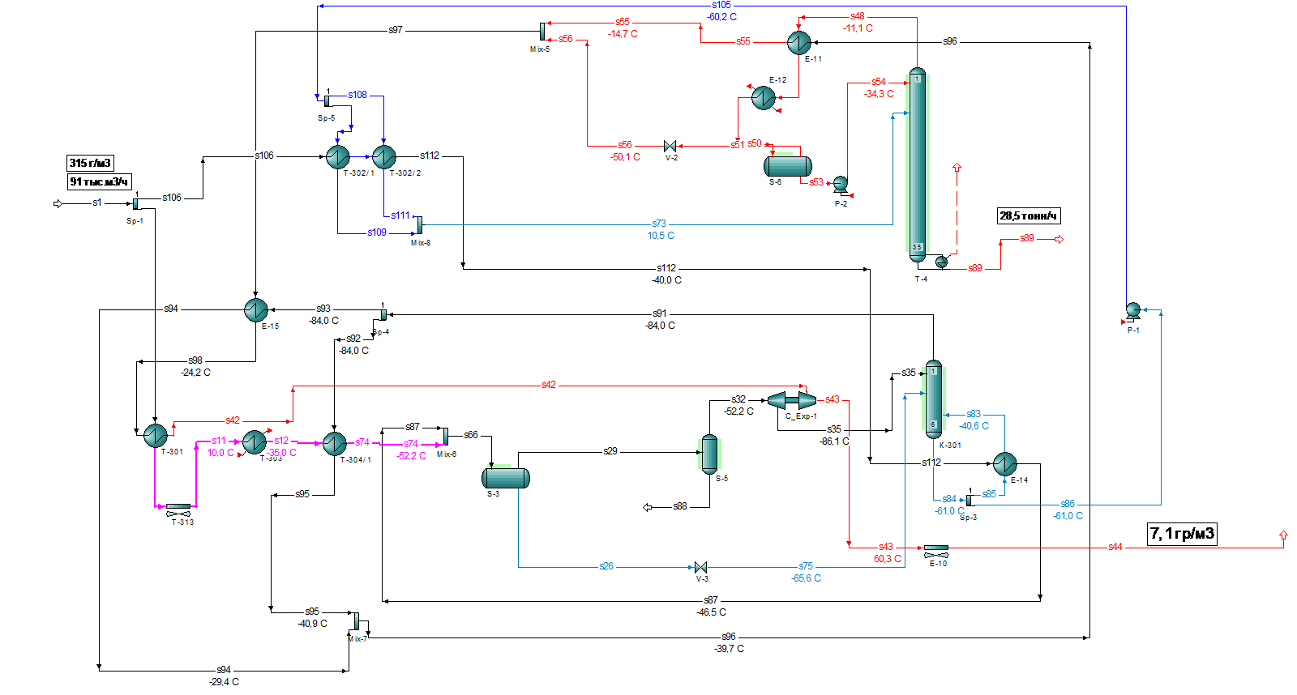Click the T-4 distillation column
1297x695 pixels.
[917, 165]
